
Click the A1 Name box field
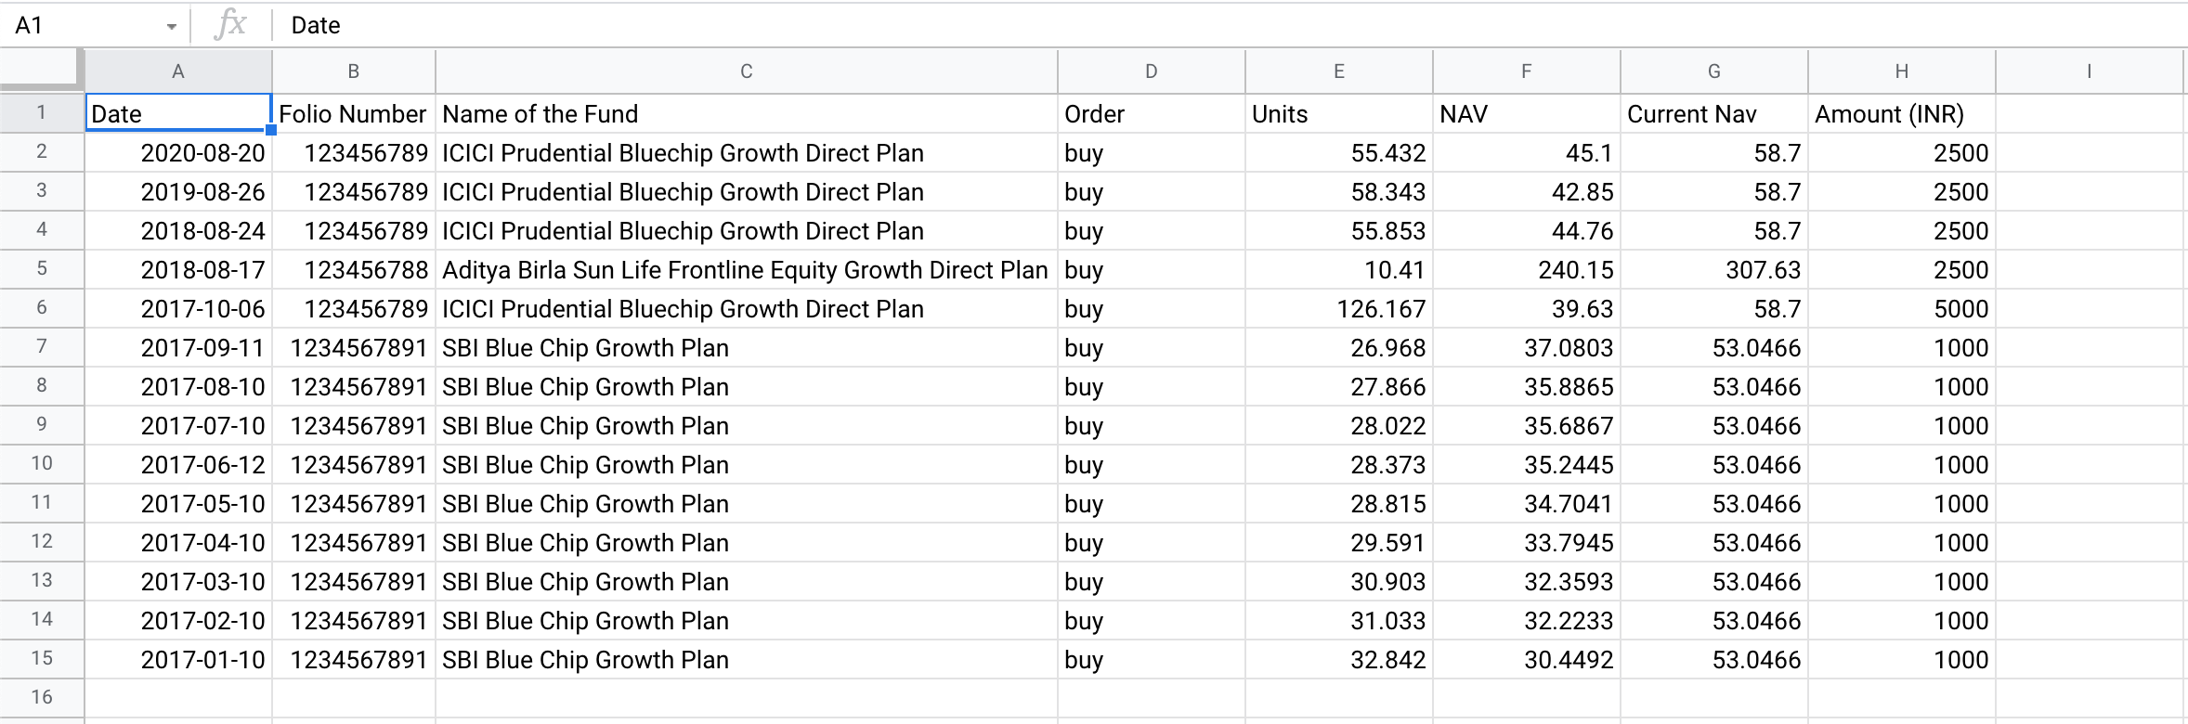point(84,25)
